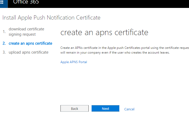This screenshot has width=189, height=122.
Task: Open the Apple APNS Portal link
Action: click(x=74, y=62)
